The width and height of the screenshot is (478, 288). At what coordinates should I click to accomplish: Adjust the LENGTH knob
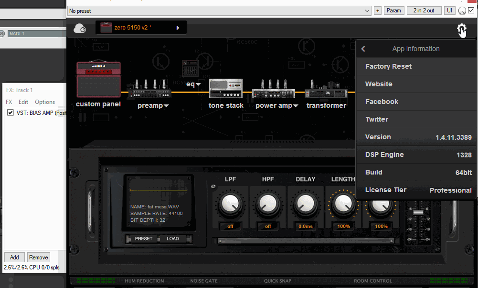coord(343,204)
